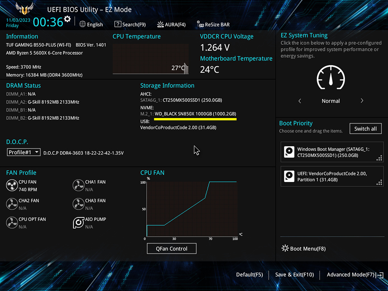Click the DIMM_A1 N/A entry
Image resolution: width=388 pixels, height=291 pixels.
click(x=21, y=94)
